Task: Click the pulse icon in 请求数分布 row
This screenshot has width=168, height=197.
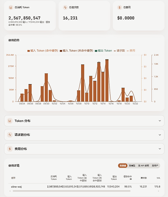Action: point(10,135)
